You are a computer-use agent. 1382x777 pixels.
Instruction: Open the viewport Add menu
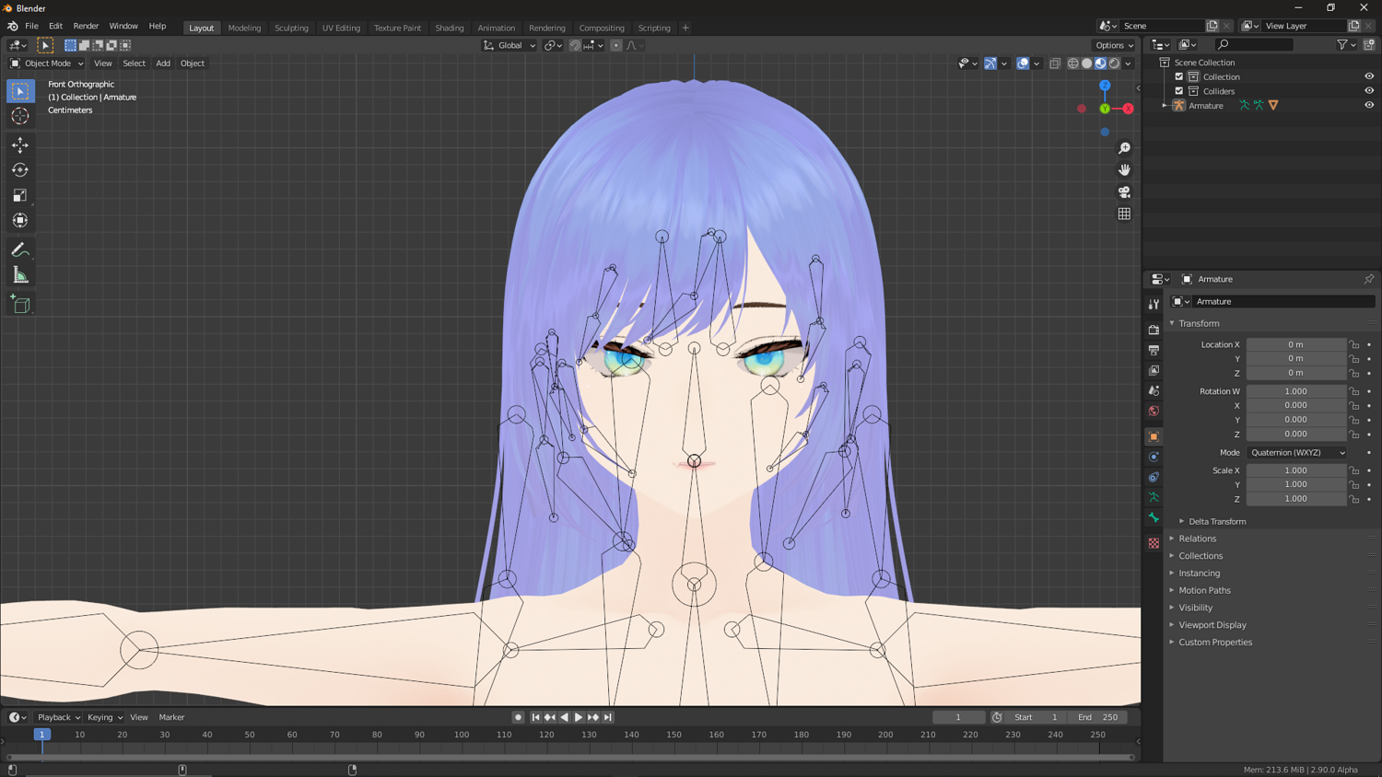point(163,64)
